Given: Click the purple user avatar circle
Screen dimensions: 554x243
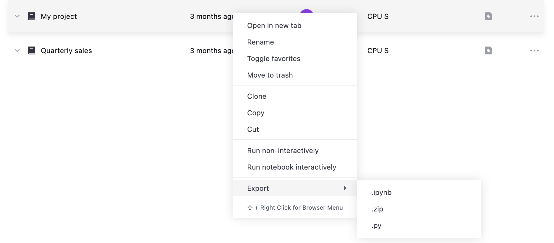Looking at the screenshot, I should (307, 11).
